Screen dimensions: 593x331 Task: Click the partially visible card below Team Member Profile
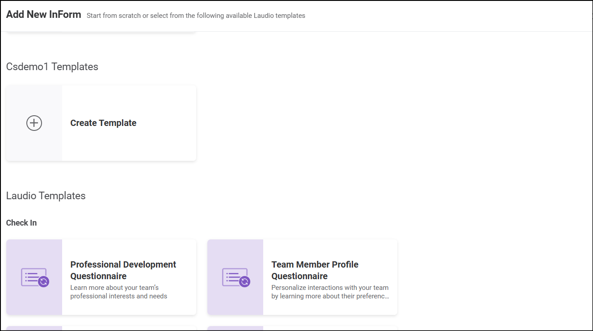point(302,328)
